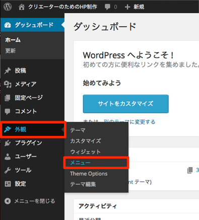Click the 固定ページ pages icon
This screenshot has height=220, width=199.
(8, 98)
